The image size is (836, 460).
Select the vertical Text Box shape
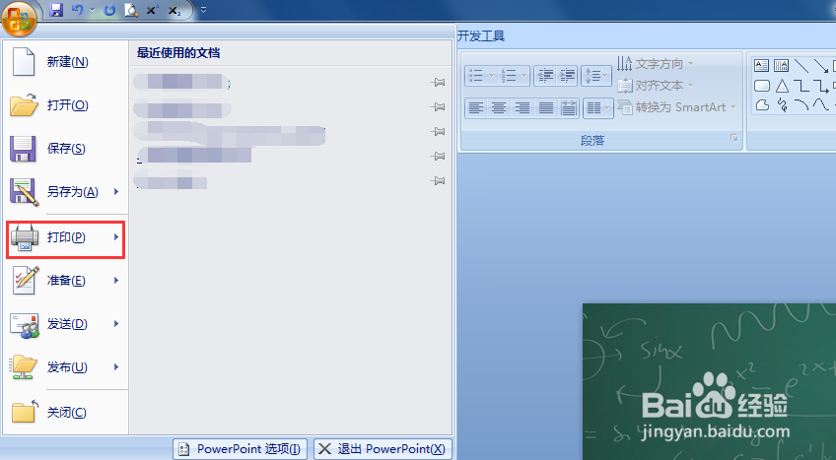point(781,65)
